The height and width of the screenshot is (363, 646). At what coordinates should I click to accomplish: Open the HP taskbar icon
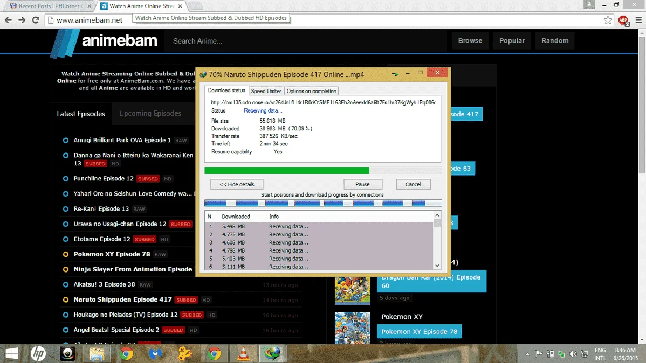tap(38, 353)
